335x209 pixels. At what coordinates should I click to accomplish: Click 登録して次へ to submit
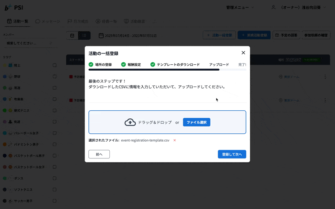232,154
